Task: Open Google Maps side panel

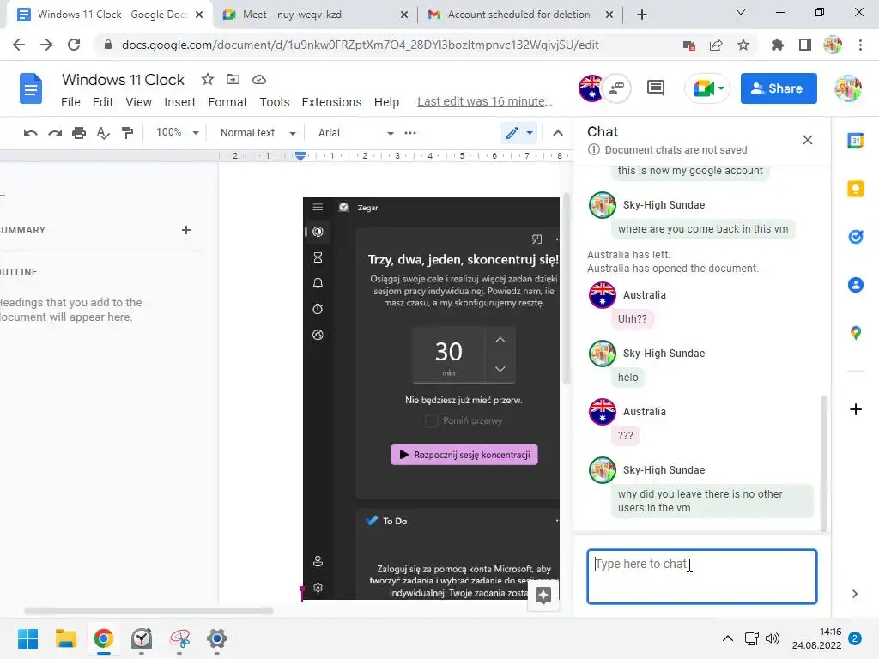Action: click(856, 334)
